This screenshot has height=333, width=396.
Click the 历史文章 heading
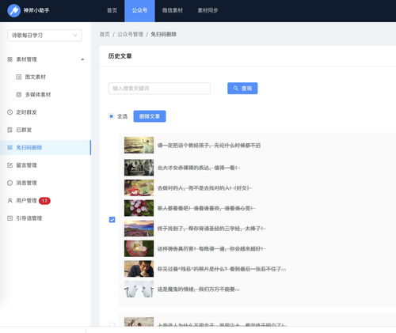[120, 56]
